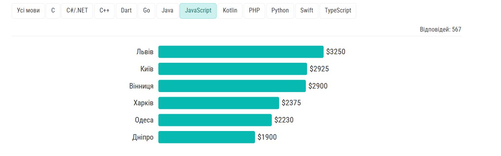Select the Swift language filter
501x156 pixels.
pos(307,11)
